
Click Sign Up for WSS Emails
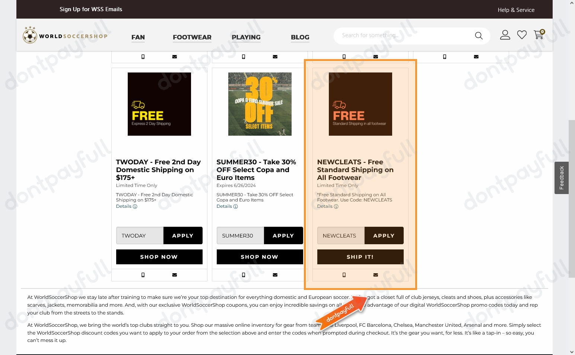pos(91,9)
